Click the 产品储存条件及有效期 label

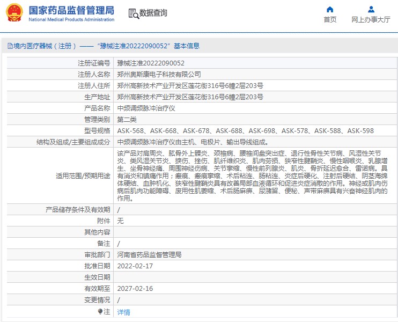78,210
